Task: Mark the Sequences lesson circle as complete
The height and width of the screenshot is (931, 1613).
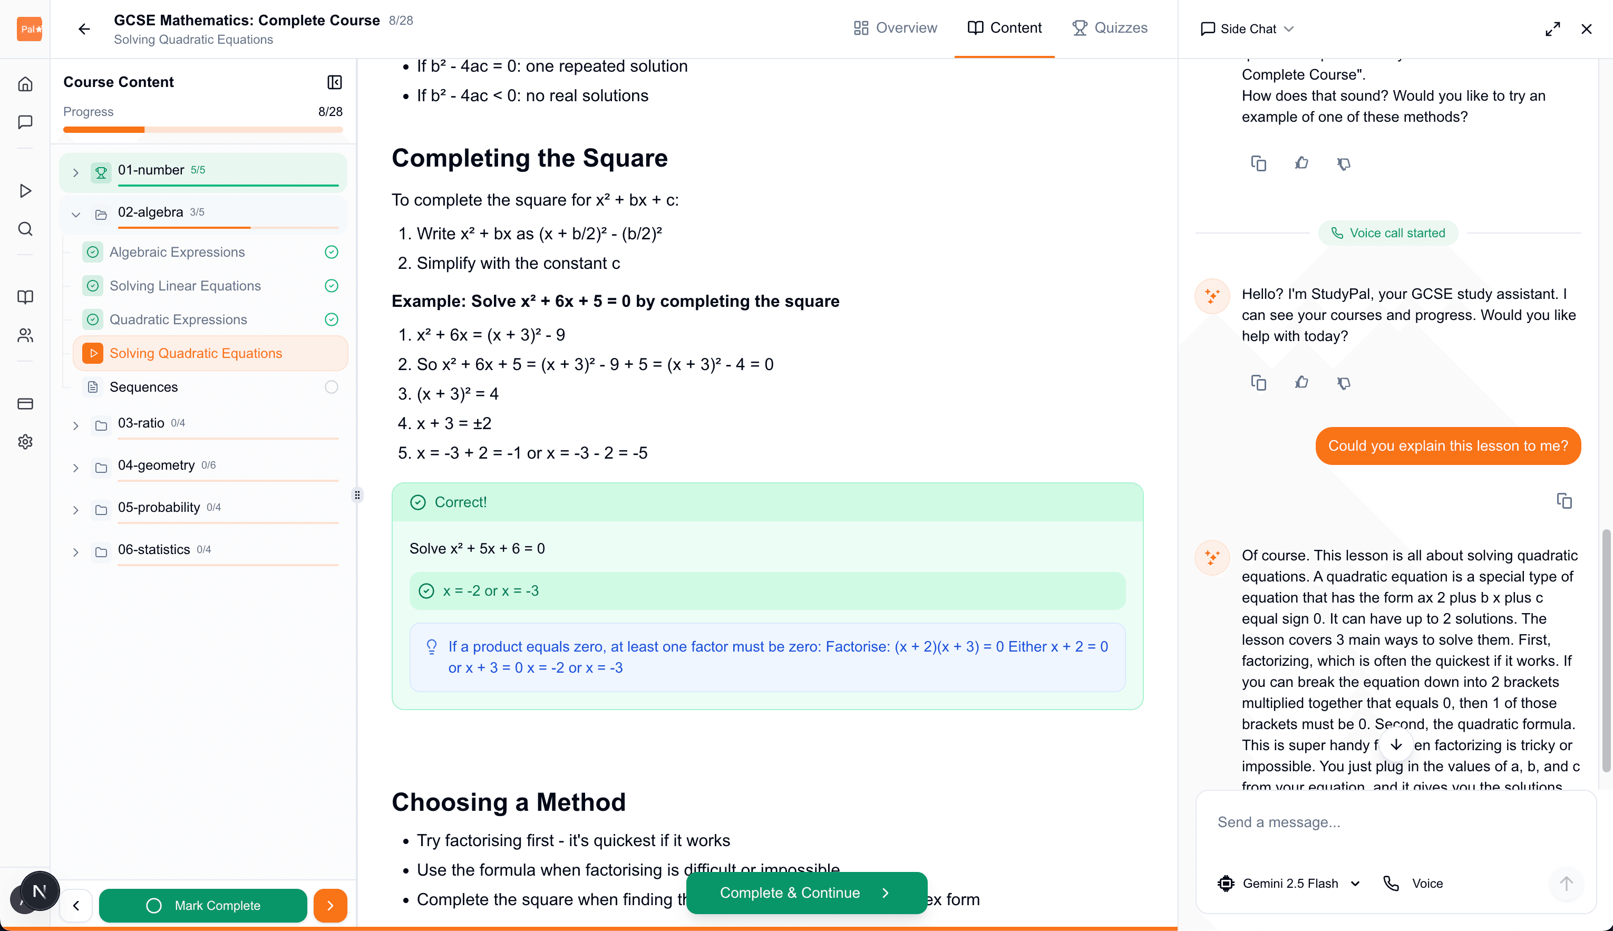Action: point(331,386)
